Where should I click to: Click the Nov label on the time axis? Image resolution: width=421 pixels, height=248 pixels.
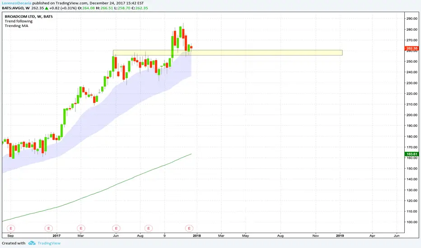point(315,236)
